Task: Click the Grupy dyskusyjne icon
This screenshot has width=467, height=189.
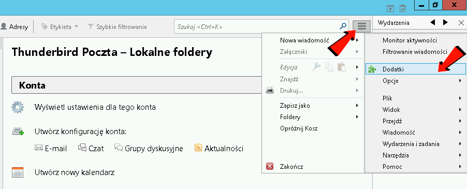Action: 119,148
